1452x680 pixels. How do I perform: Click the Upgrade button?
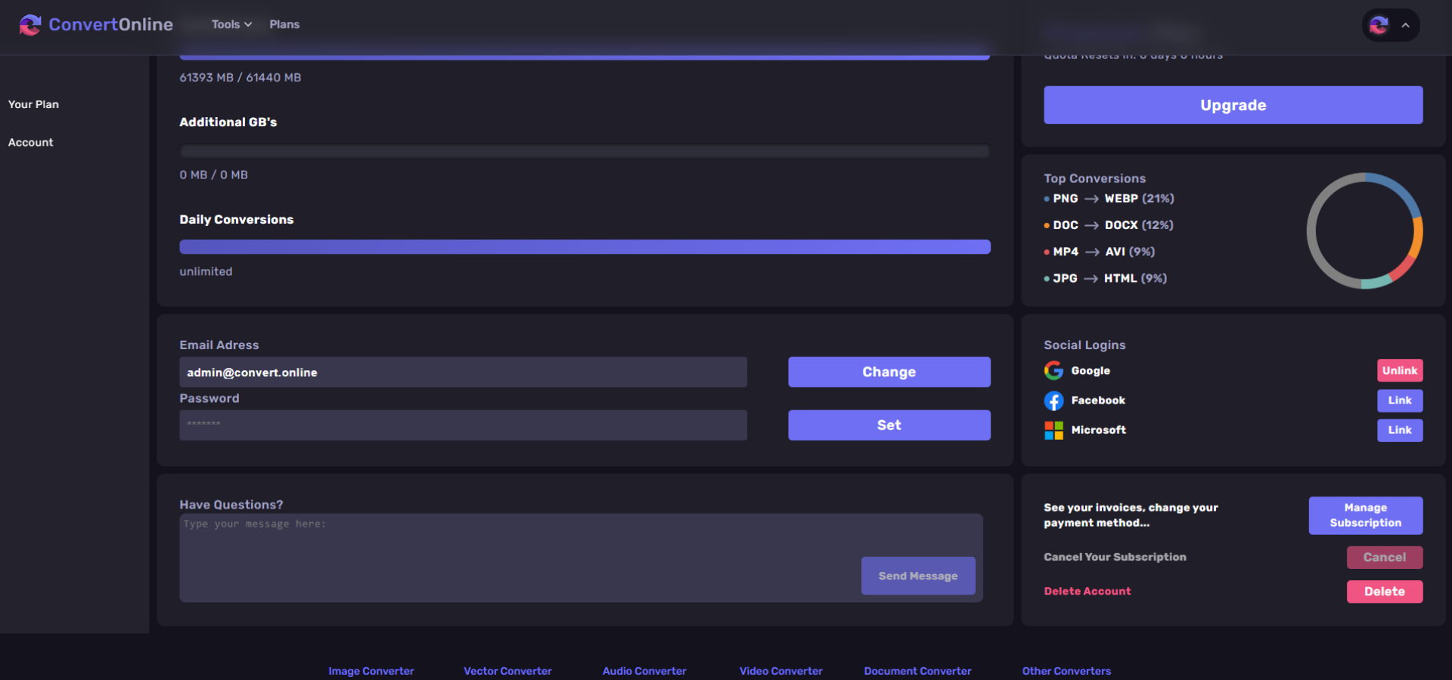coord(1233,105)
